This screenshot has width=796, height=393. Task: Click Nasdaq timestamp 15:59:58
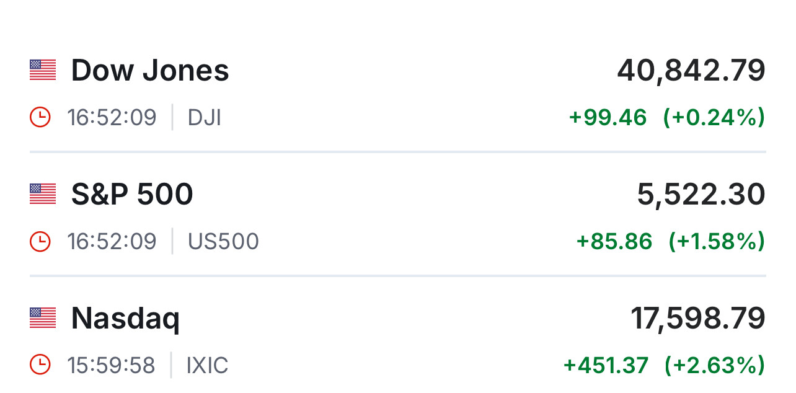point(112,365)
